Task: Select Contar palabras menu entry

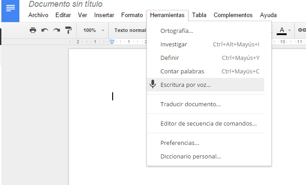Action: click(182, 71)
